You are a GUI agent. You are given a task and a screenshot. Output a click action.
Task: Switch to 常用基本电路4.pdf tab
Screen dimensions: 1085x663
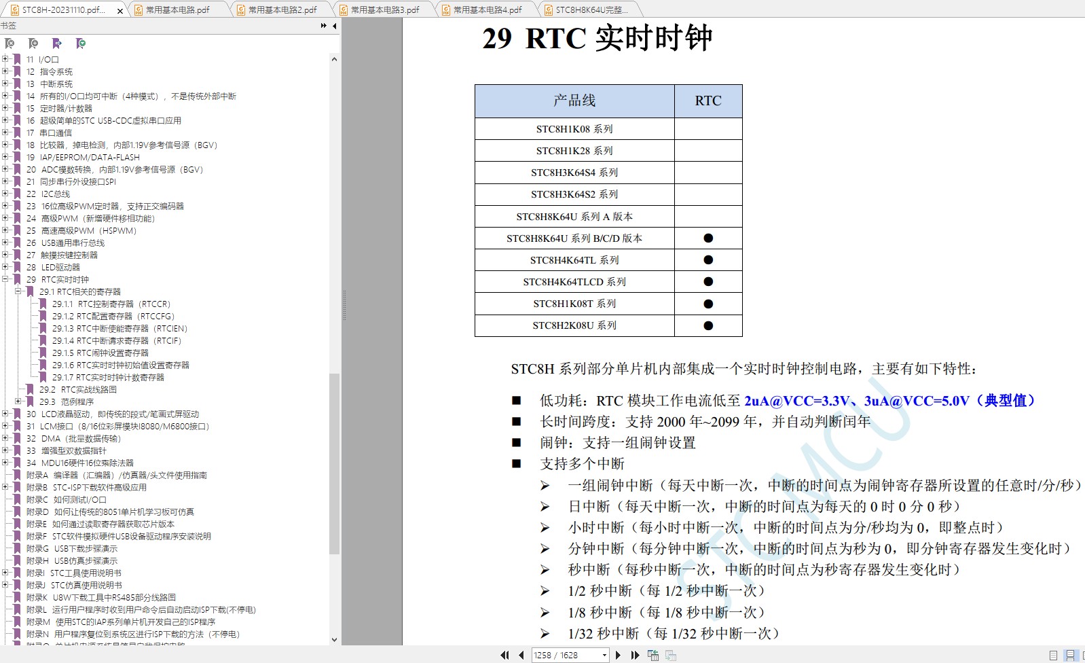[x=488, y=10]
